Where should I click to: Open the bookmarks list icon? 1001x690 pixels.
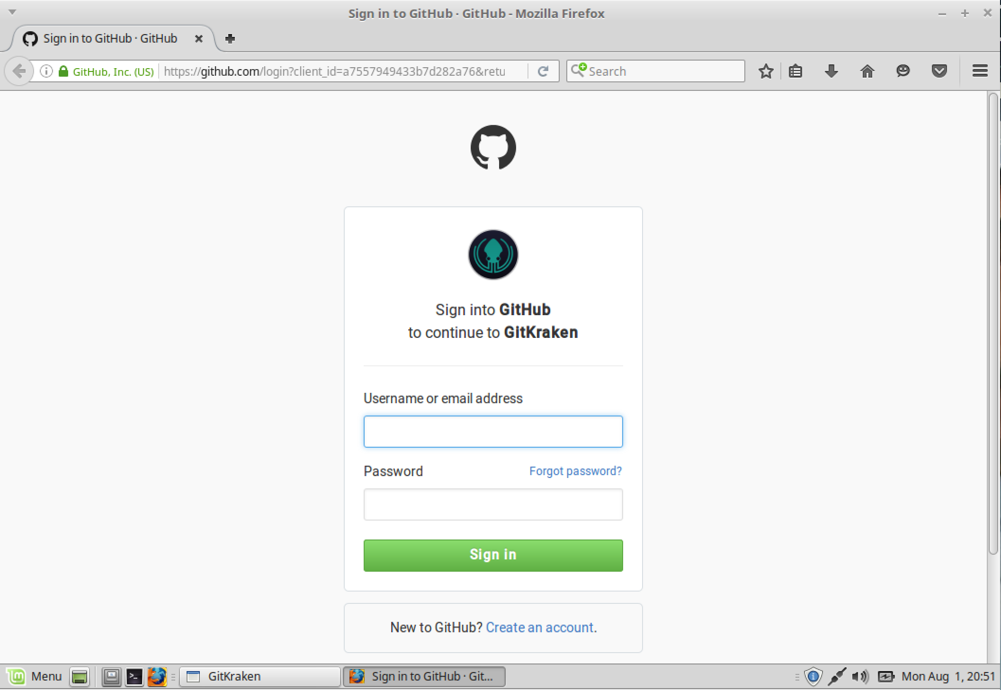click(x=795, y=71)
